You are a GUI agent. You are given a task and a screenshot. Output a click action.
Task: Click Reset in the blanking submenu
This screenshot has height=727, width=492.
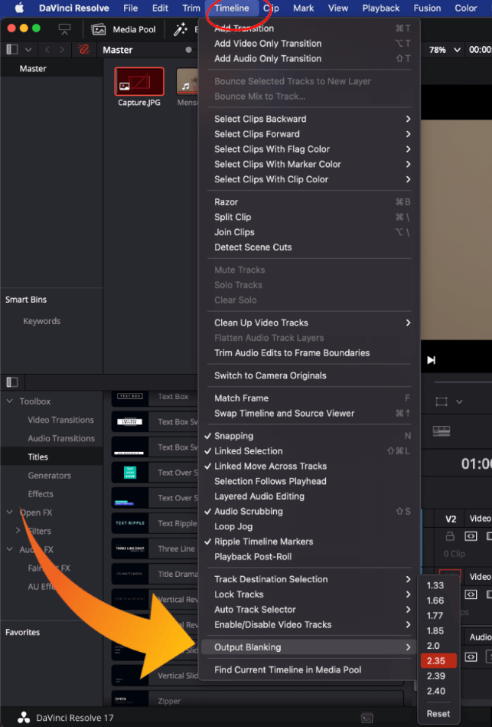pyautogui.click(x=438, y=713)
